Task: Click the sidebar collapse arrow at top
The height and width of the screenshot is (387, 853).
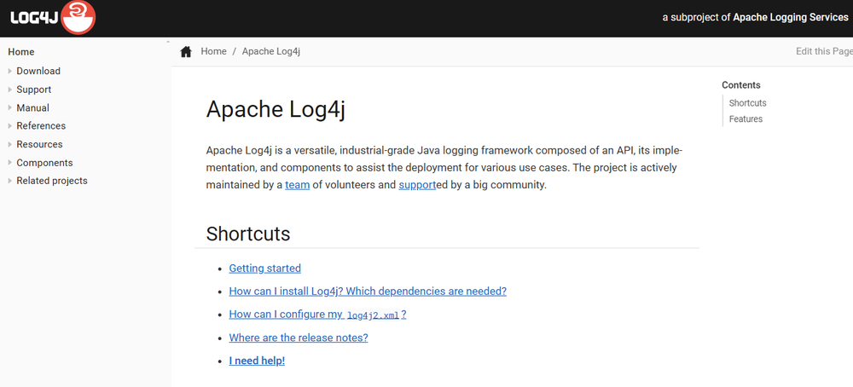Action: click(x=167, y=42)
